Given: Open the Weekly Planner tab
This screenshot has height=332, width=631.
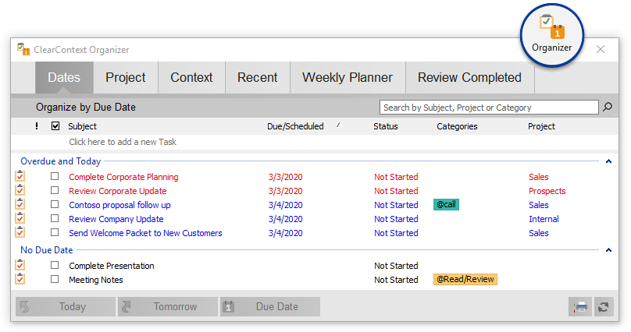Looking at the screenshot, I should click(348, 77).
